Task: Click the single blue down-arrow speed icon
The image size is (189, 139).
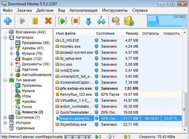Action: [88, 21]
